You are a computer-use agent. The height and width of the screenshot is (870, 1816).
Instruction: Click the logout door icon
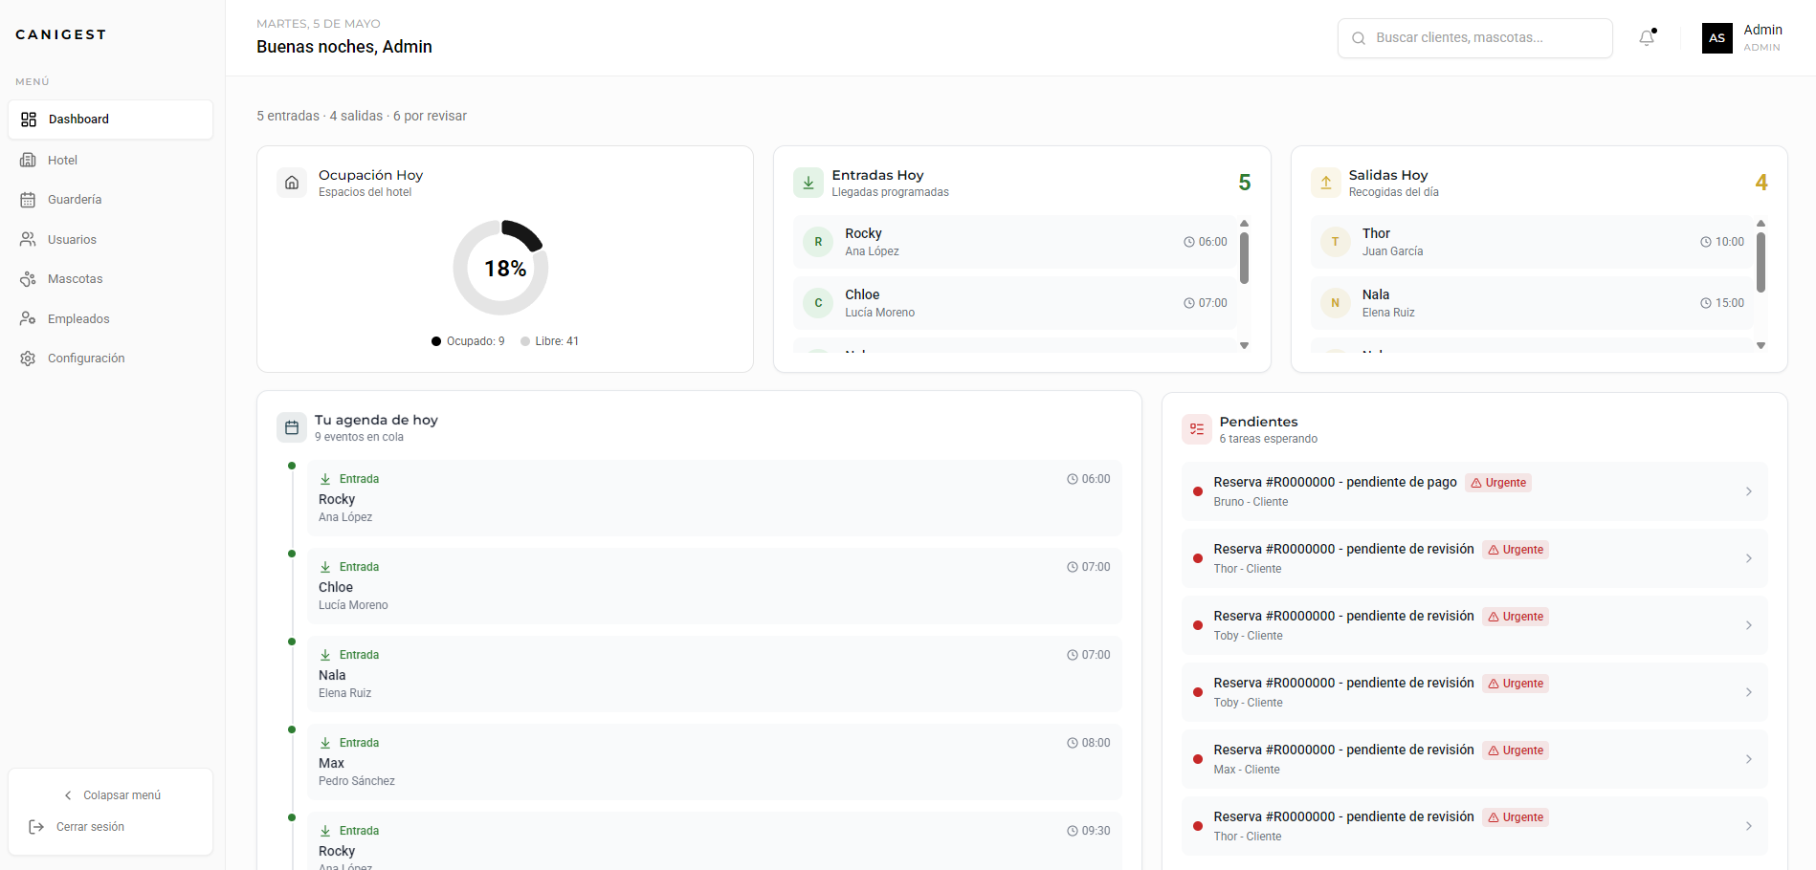point(36,827)
